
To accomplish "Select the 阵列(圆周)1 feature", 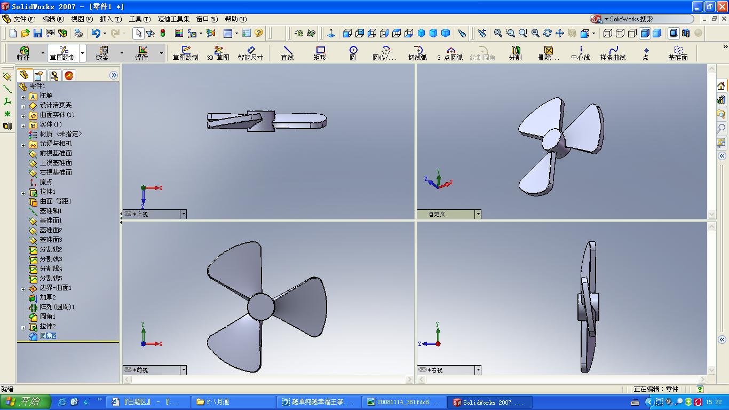I will (x=57, y=307).
